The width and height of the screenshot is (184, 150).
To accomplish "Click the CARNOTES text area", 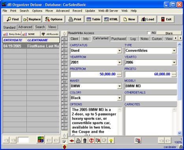I will point(149,121).
